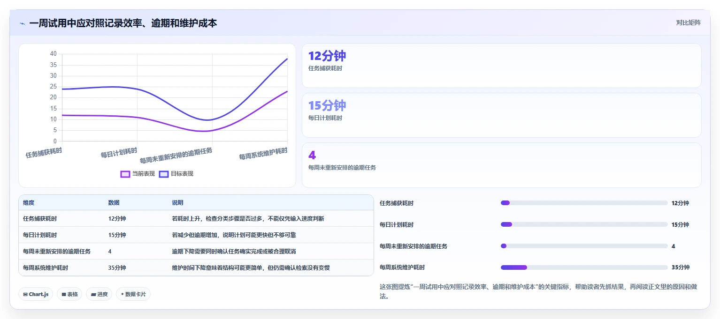Viewport: 720px width, 319px height.
Task: Click the 维度 table column header
Action: (x=29, y=203)
